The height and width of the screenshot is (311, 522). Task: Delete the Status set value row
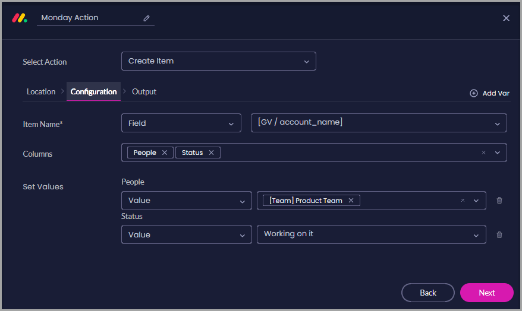(499, 234)
